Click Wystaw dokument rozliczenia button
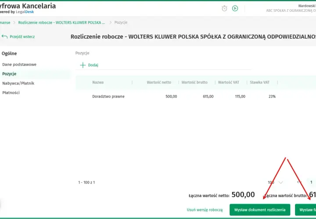Screen dimensions: 316x219 click(x=260, y=210)
